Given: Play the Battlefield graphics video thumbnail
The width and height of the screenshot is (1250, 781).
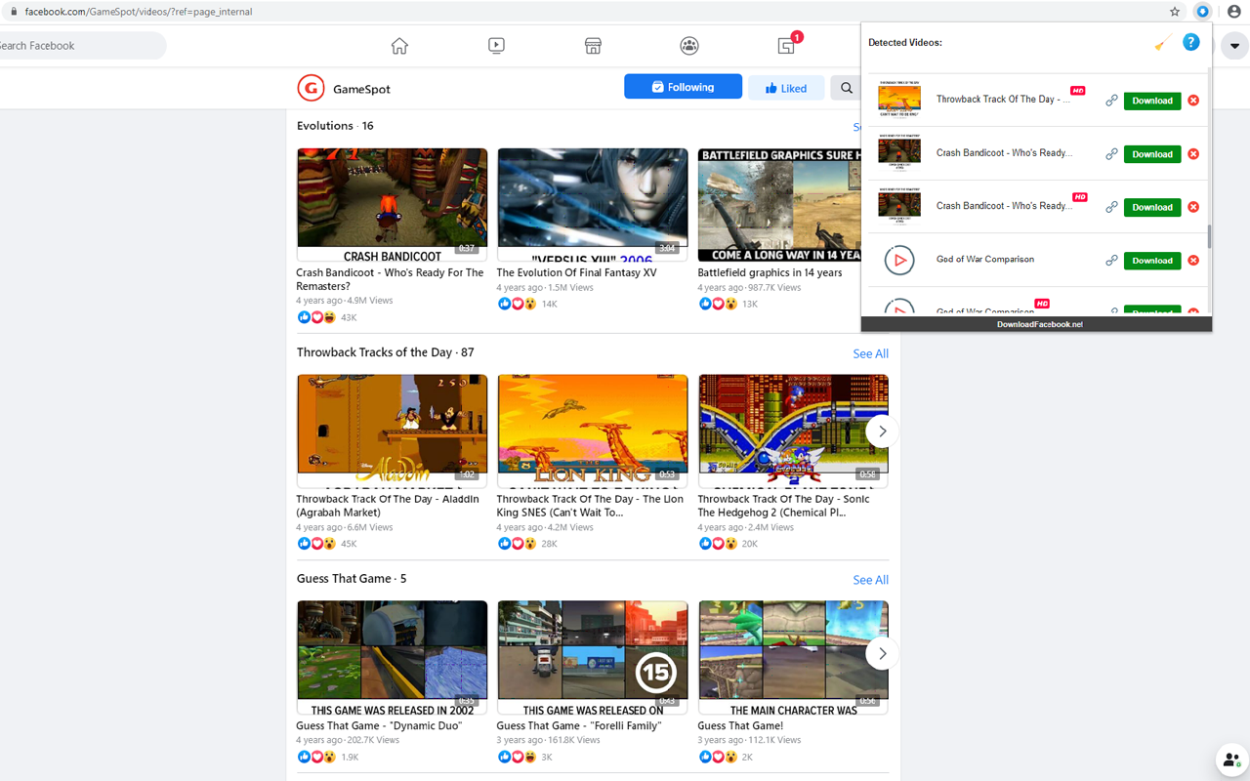Looking at the screenshot, I should (x=779, y=205).
